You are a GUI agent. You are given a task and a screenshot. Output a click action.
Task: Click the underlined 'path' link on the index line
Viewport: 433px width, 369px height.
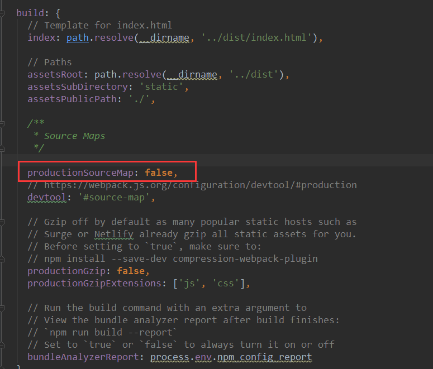[77, 37]
